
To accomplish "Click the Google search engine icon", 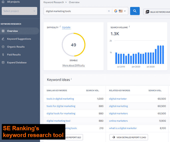I will (116, 11).
